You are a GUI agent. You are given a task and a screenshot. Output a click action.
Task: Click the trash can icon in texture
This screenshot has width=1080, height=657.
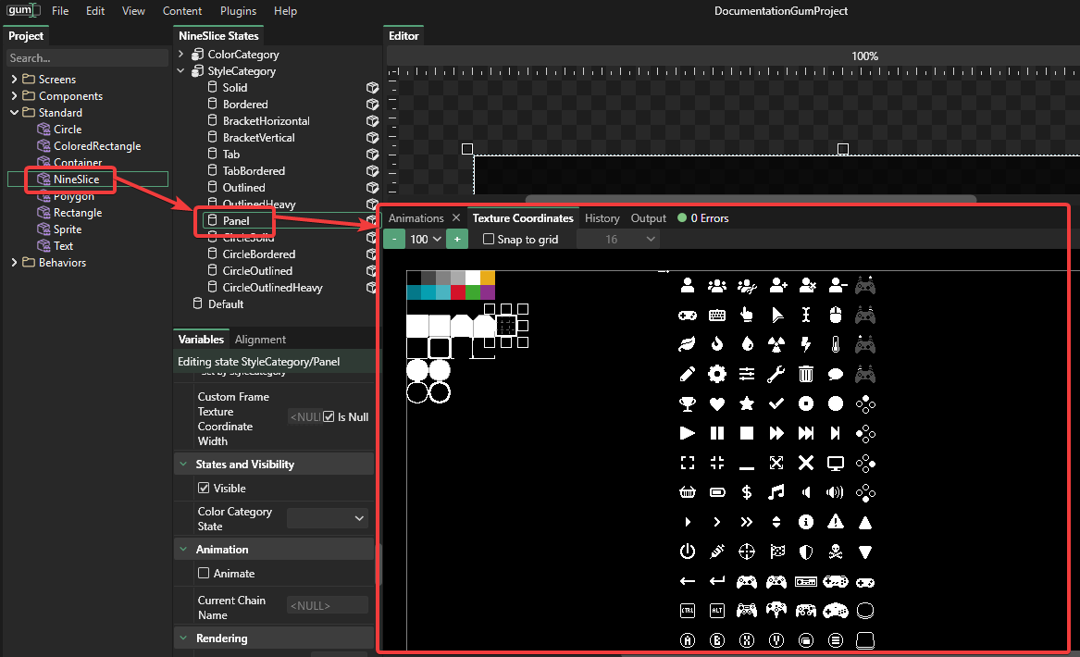point(806,374)
